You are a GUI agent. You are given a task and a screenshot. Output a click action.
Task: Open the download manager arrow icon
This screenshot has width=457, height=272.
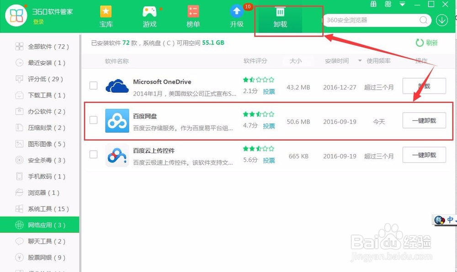(x=442, y=20)
